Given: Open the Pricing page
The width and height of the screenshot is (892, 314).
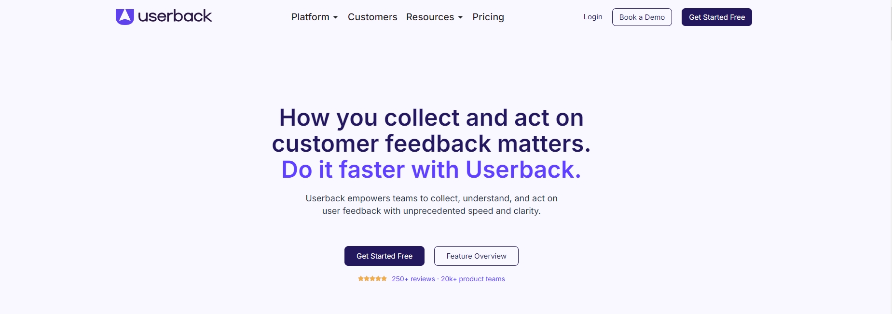Looking at the screenshot, I should 488,17.
